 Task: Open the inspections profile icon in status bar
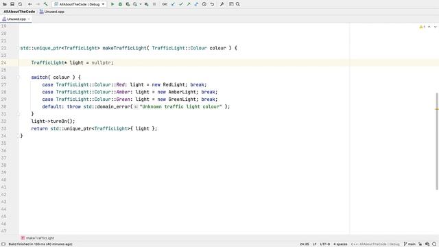tap(427, 244)
